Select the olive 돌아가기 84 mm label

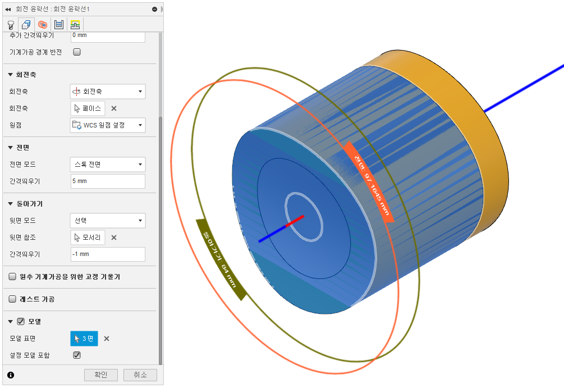coord(220,260)
